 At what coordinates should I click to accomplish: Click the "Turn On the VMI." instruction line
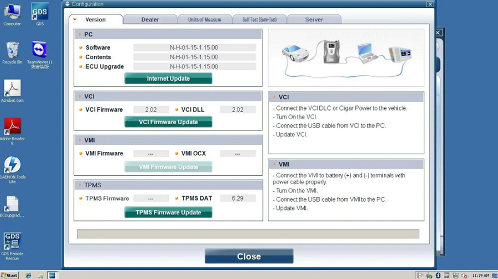[295, 191]
